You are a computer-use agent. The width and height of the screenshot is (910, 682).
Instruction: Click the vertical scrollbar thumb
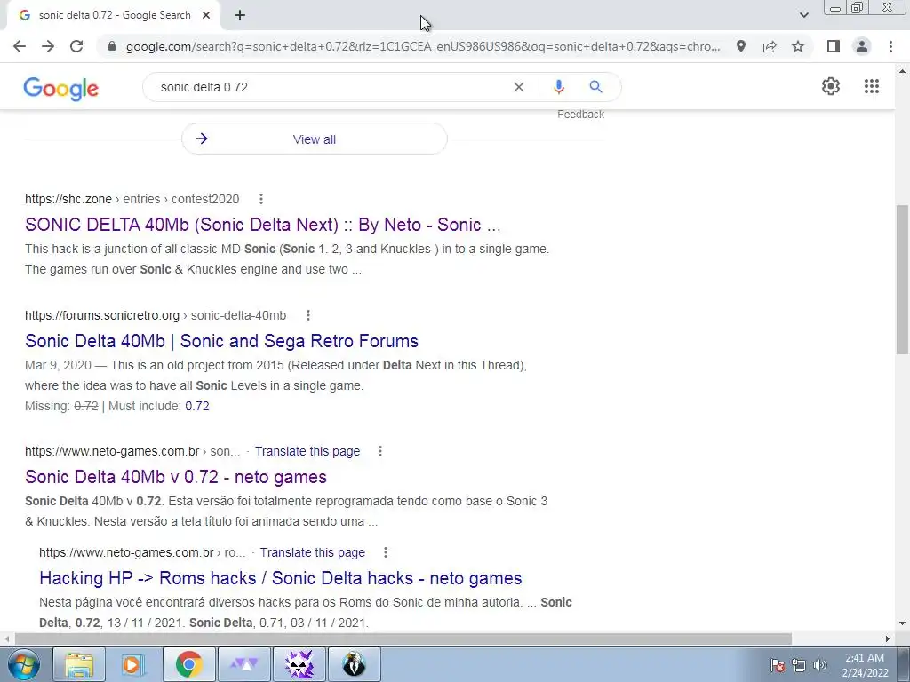pyautogui.click(x=902, y=278)
